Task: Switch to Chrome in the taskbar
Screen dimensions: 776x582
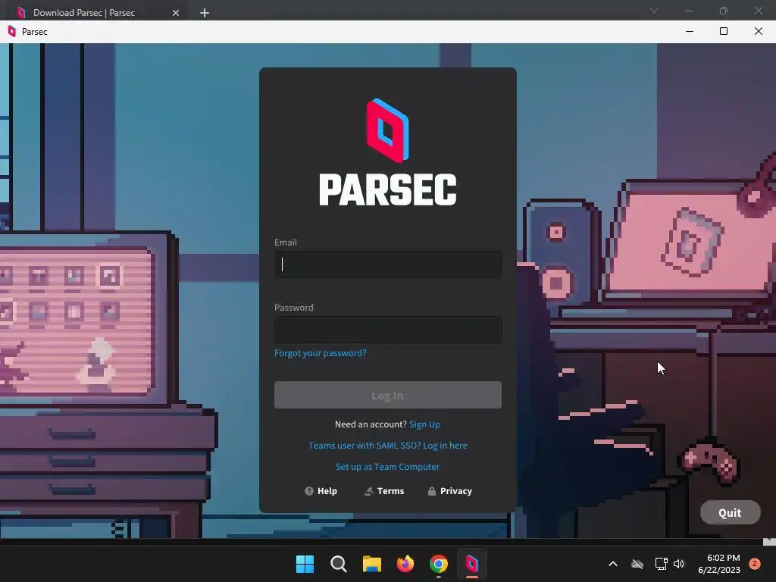Action: tap(439, 564)
